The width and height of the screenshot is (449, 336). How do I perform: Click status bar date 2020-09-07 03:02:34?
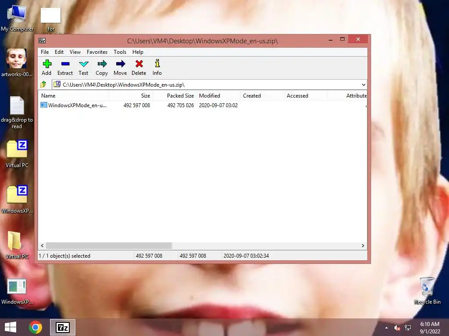[246, 255]
